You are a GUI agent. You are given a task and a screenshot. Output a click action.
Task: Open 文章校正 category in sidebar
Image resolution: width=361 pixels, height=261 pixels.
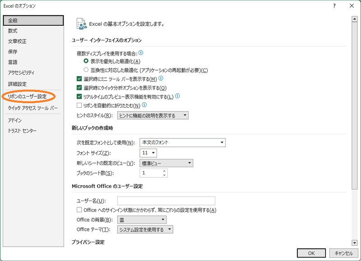click(33, 41)
